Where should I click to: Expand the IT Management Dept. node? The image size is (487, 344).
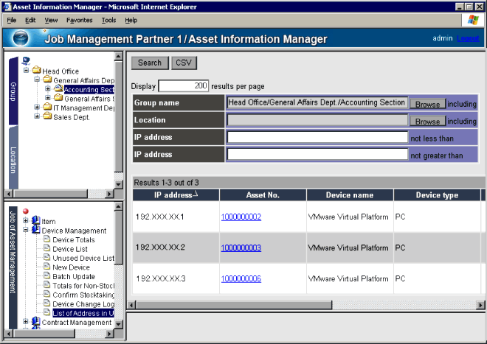37,108
